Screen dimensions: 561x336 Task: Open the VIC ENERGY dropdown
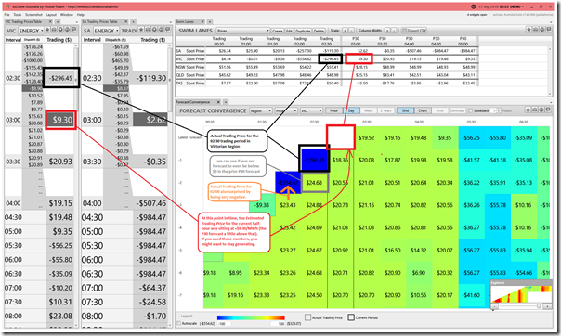(x=32, y=31)
